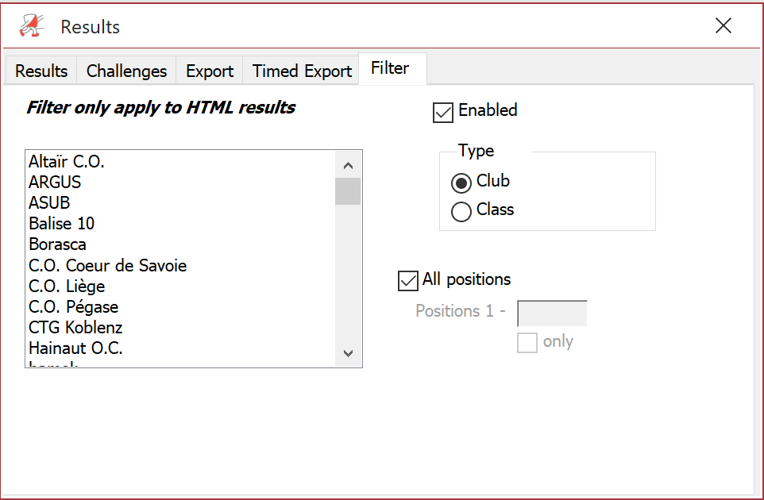This screenshot has width=764, height=500.
Task: Click the club list scrollbar thumb
Action: pyautogui.click(x=348, y=191)
